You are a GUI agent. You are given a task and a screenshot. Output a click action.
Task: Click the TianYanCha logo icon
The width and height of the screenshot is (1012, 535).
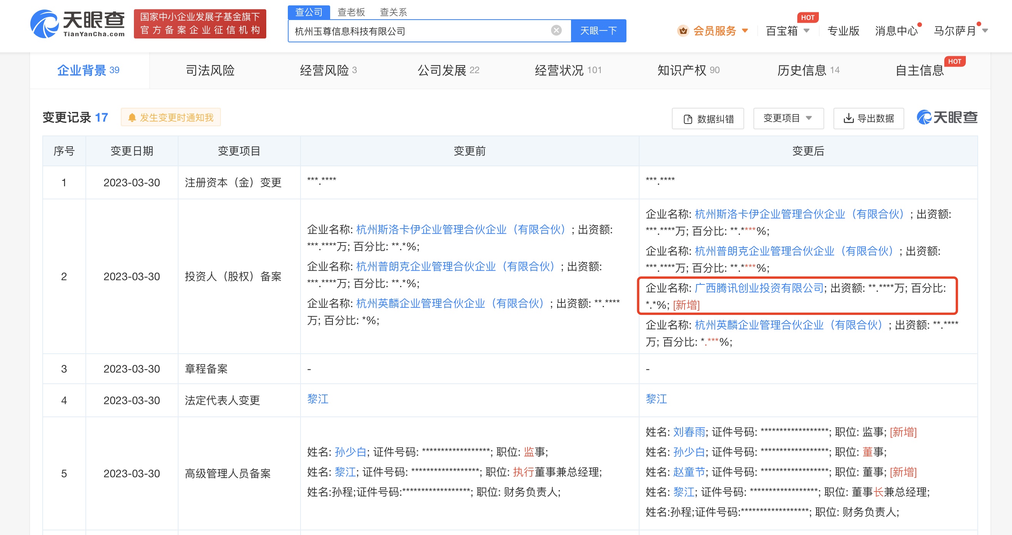tap(44, 24)
